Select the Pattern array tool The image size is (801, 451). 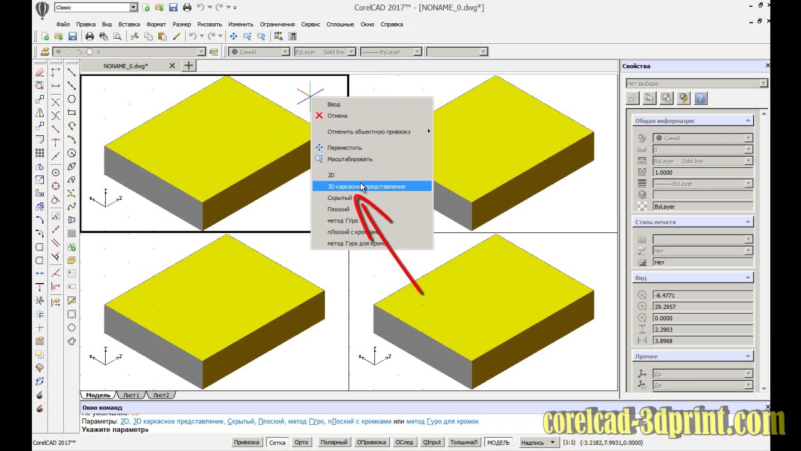coord(40,153)
